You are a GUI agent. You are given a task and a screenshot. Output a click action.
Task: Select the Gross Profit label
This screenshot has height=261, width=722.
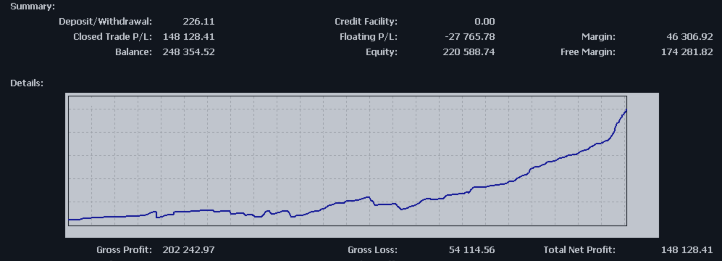[125, 250]
